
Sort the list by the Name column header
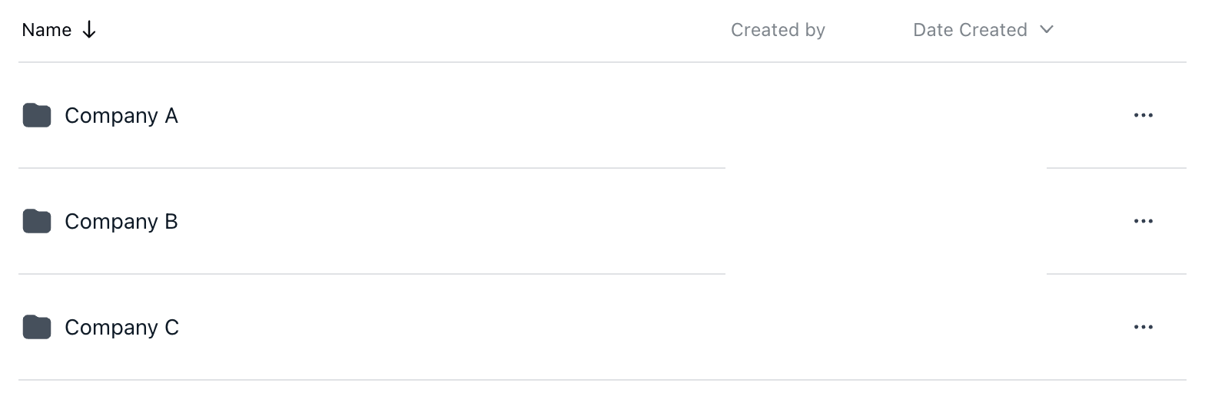coord(47,30)
